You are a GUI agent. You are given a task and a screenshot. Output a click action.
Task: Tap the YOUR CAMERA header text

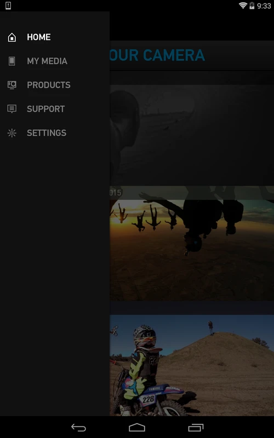(x=157, y=55)
